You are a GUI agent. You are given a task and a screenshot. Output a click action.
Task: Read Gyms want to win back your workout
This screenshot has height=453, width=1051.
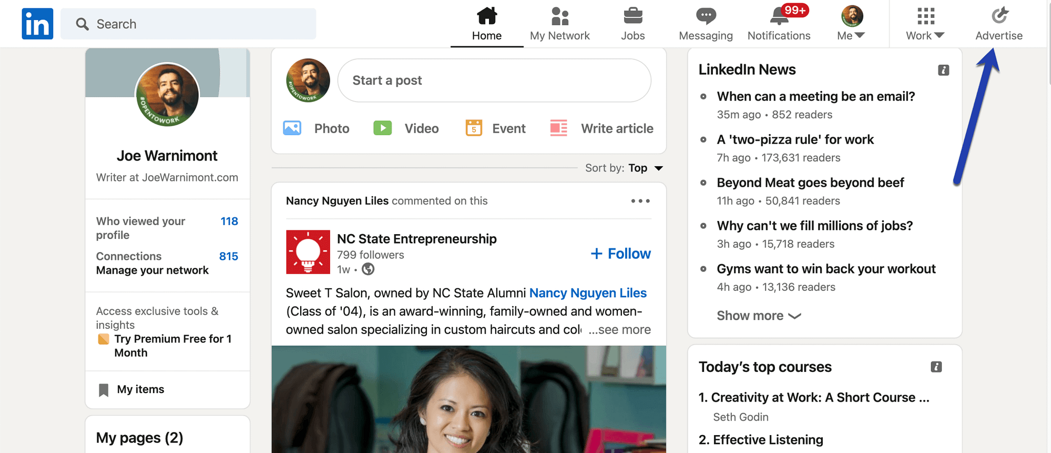pos(826,269)
